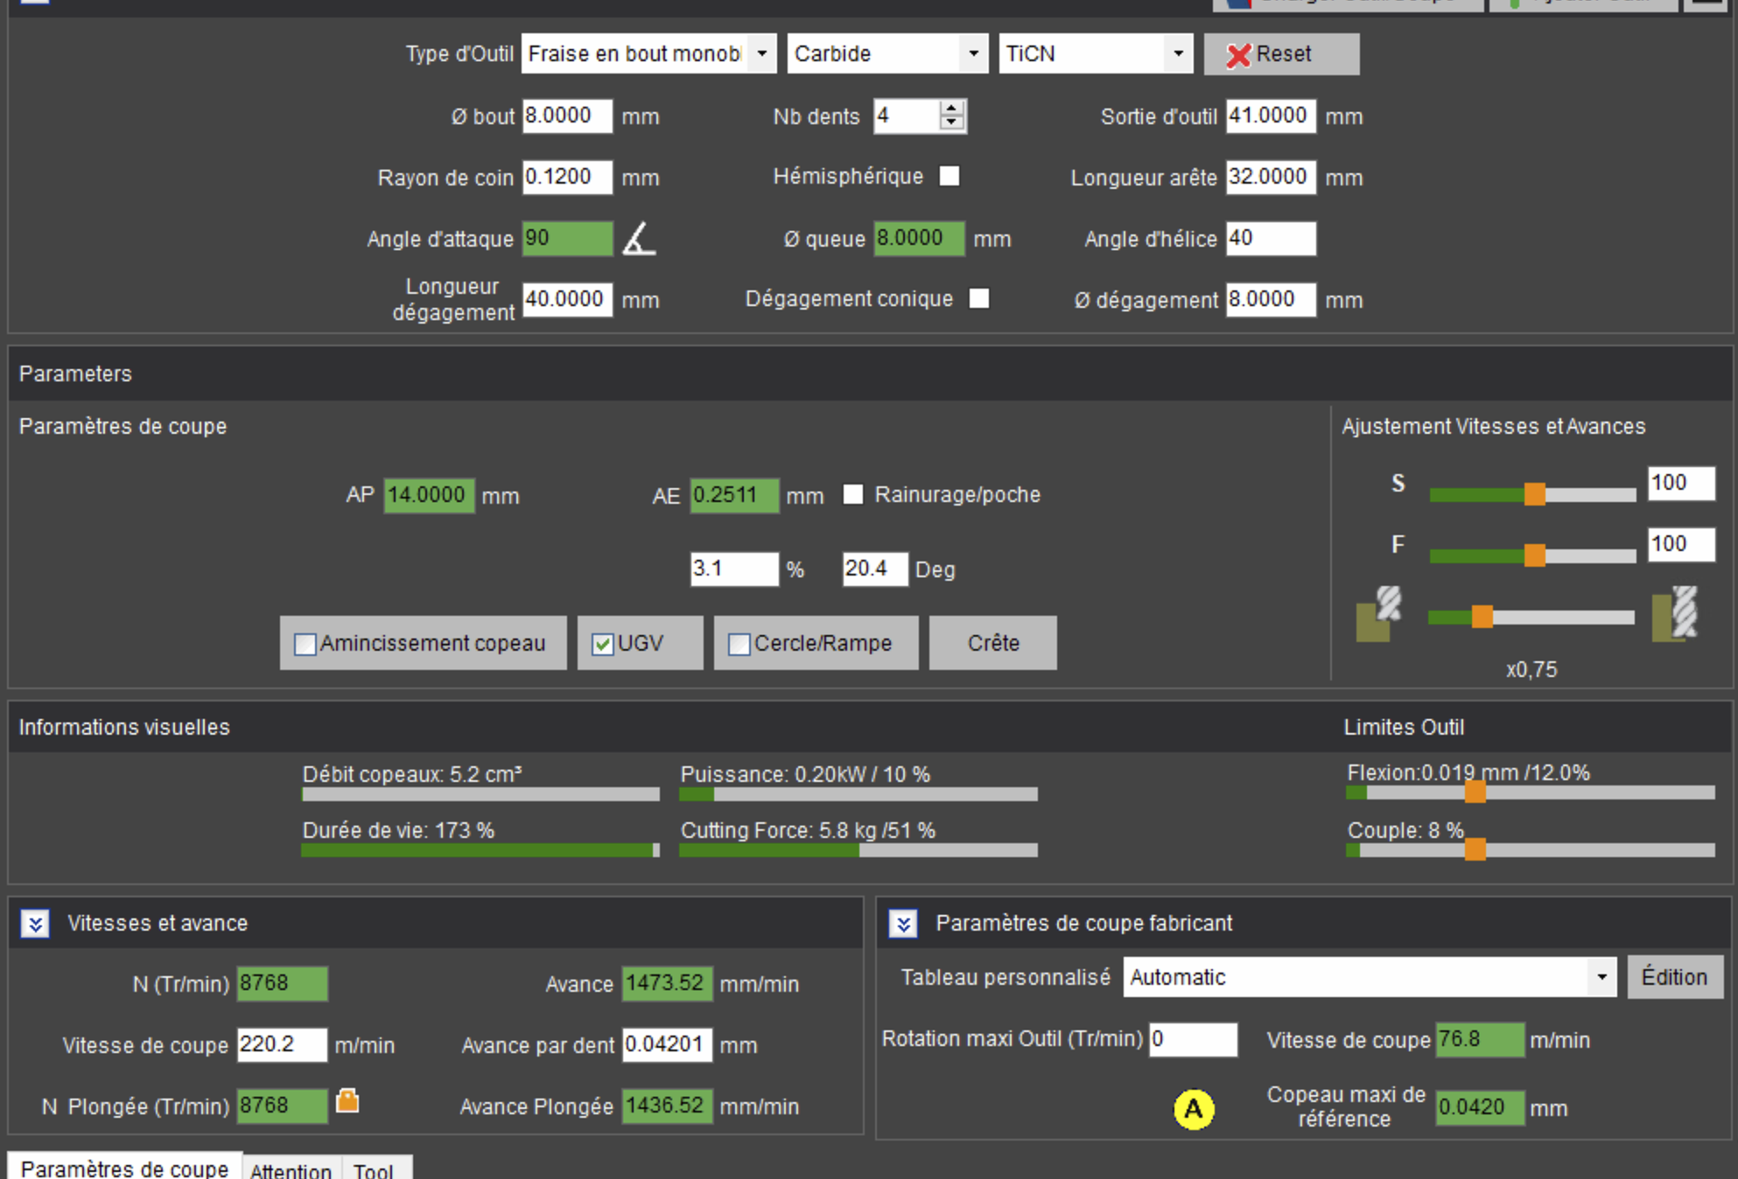This screenshot has width=1738, height=1179.
Task: Click the Édition button
Action: click(1674, 977)
